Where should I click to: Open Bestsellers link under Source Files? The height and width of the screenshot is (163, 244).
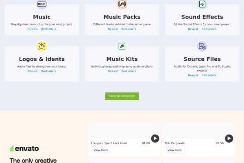coord(209,75)
